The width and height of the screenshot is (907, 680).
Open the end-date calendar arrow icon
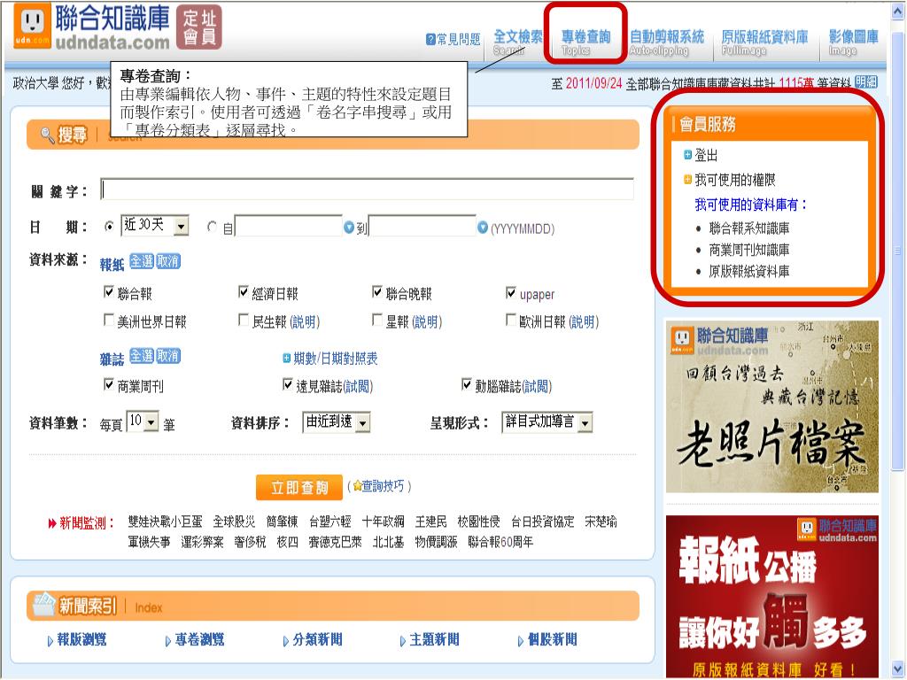(x=483, y=228)
